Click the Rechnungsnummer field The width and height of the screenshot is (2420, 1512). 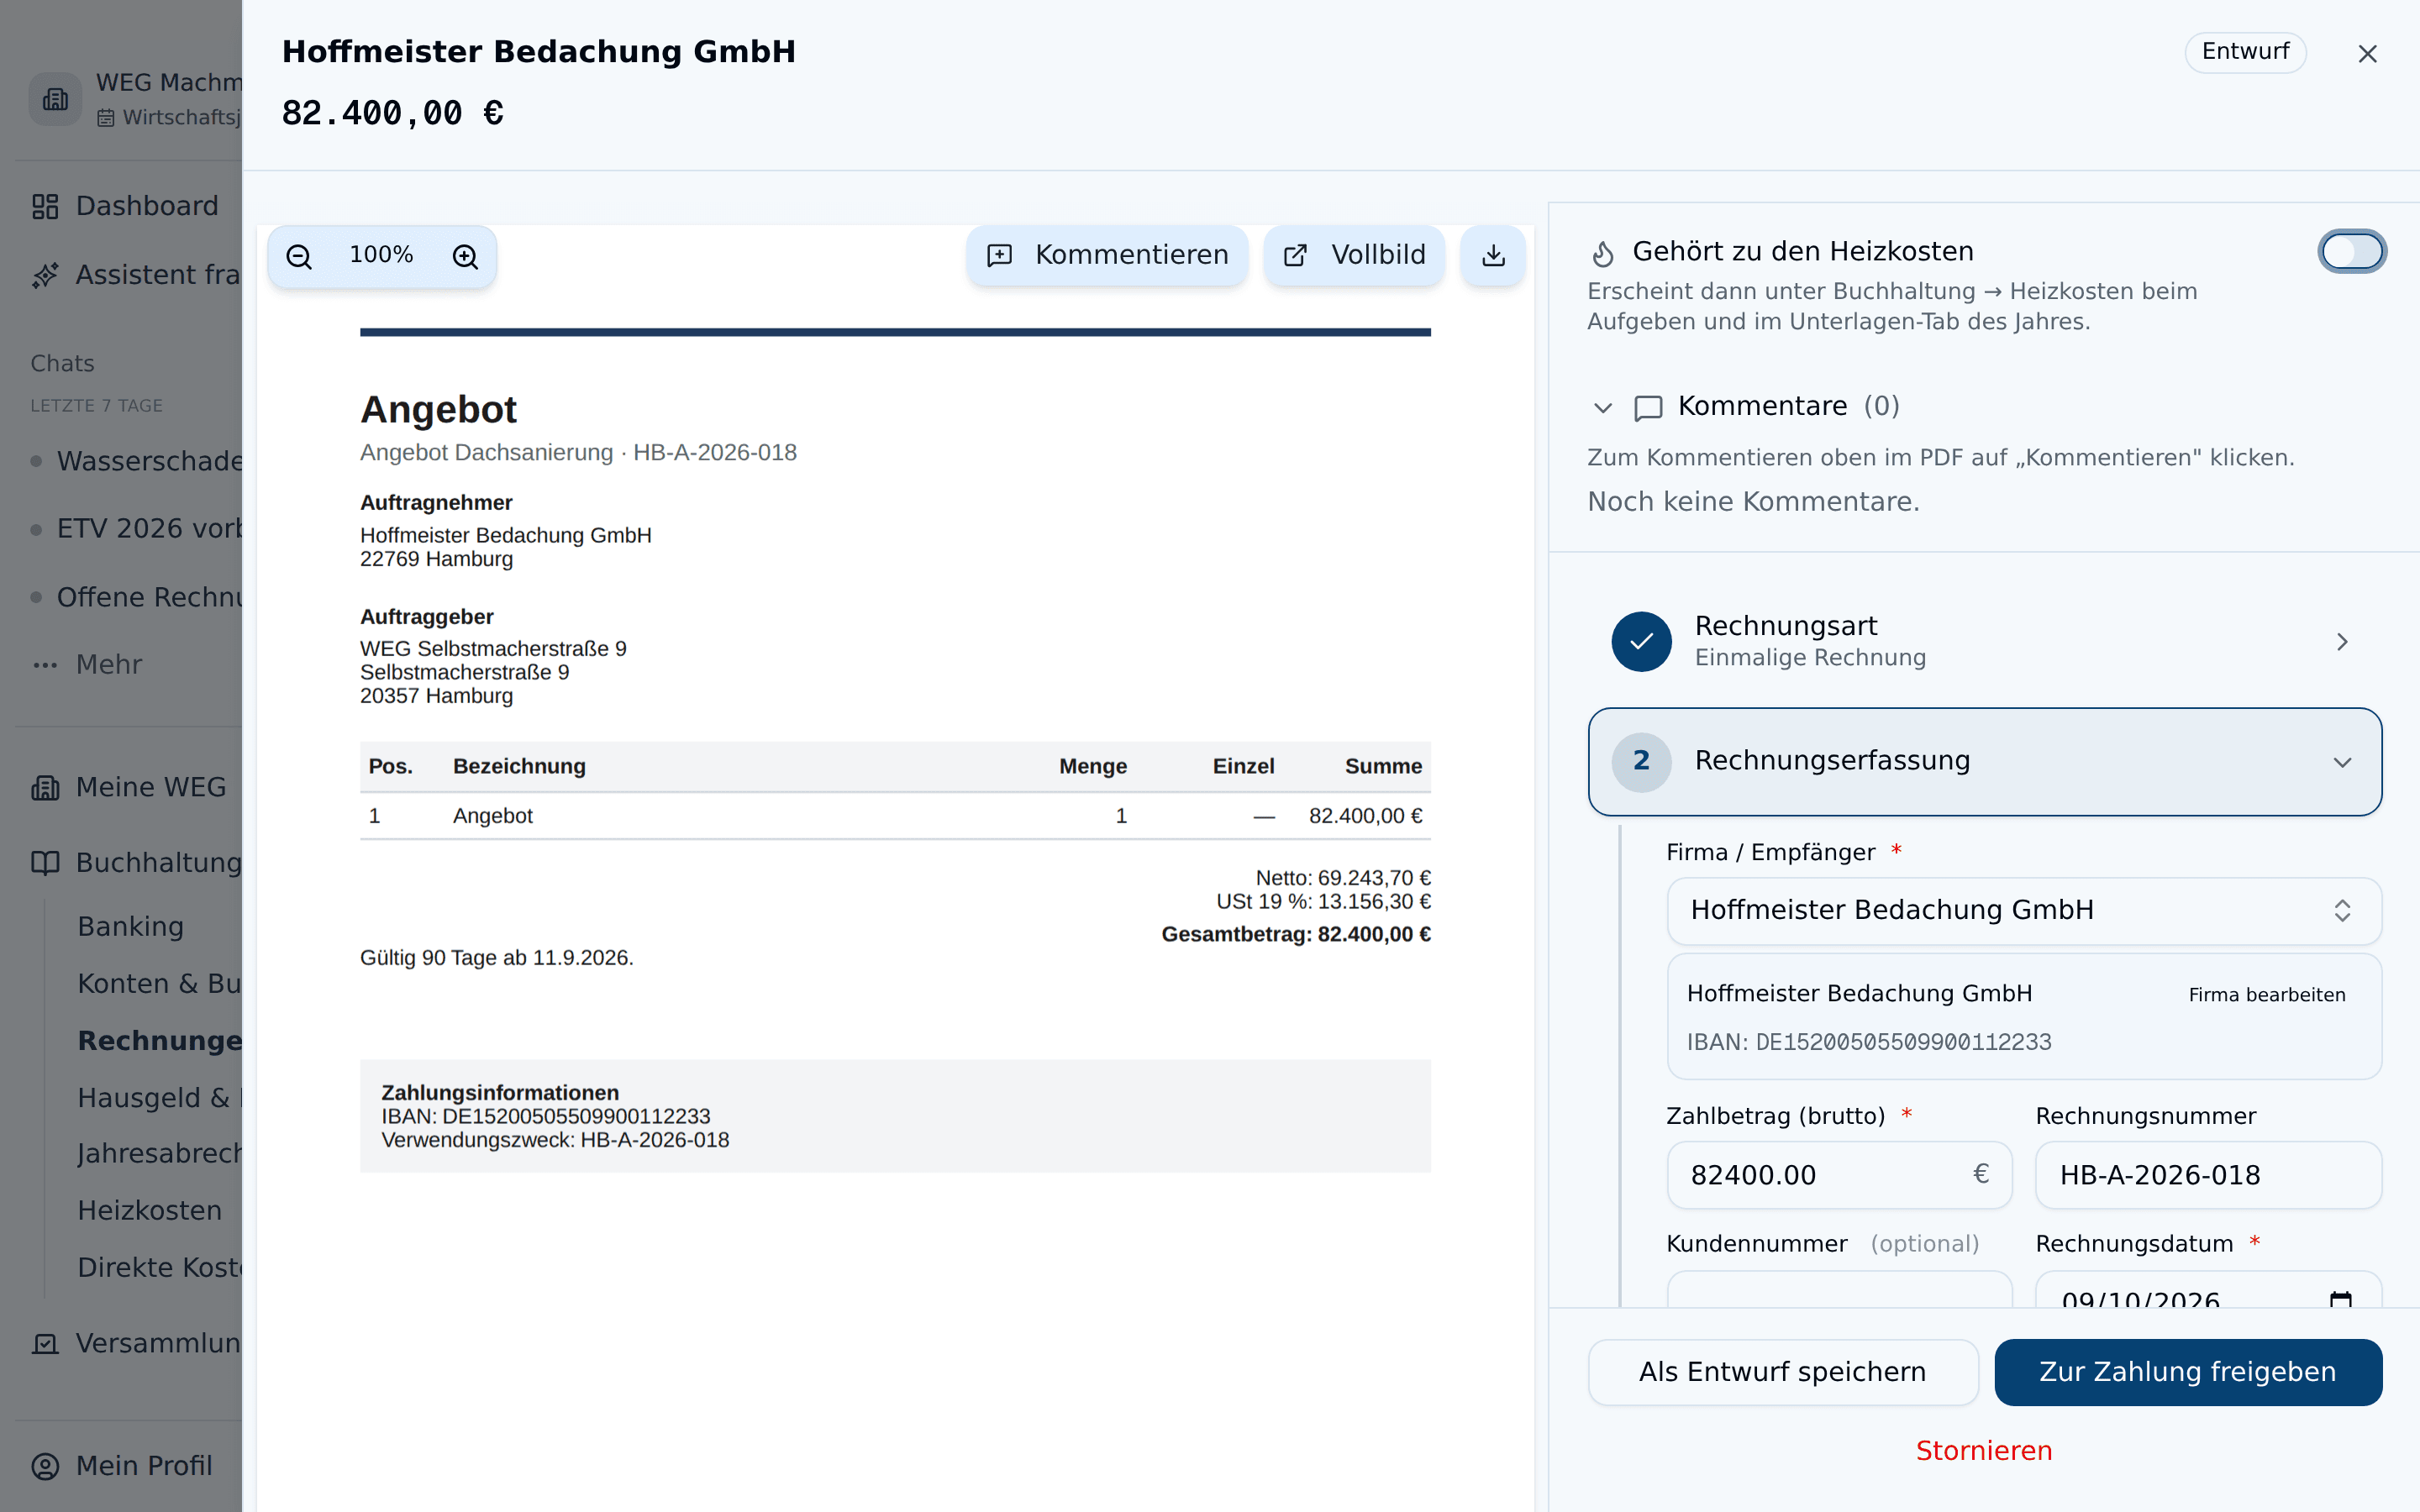tap(2208, 1175)
